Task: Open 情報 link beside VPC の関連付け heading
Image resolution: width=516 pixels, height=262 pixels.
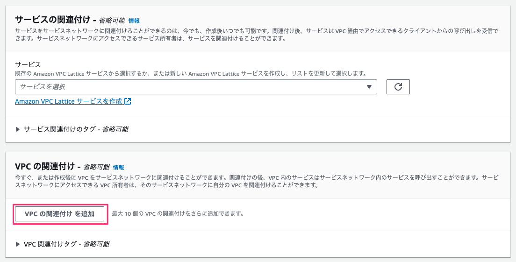Action: coord(118,167)
